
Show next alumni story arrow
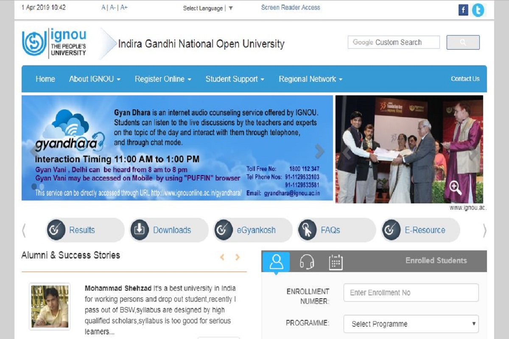pos(238,257)
